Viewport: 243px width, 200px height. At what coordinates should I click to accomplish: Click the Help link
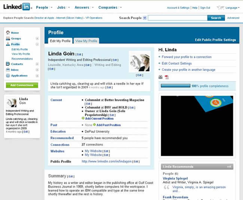[195, 7]
